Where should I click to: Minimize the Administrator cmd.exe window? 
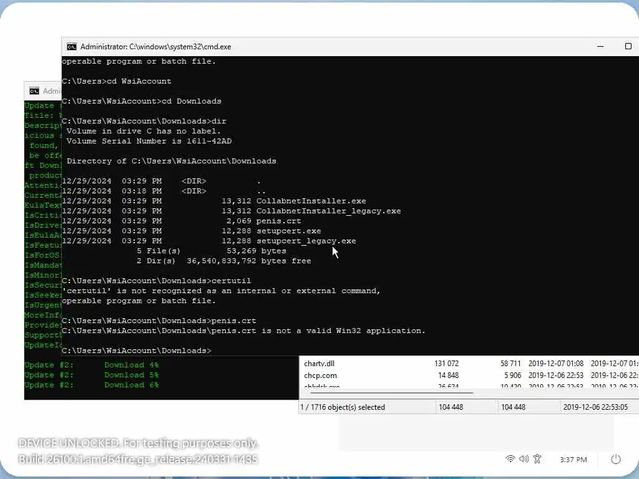click(600, 46)
